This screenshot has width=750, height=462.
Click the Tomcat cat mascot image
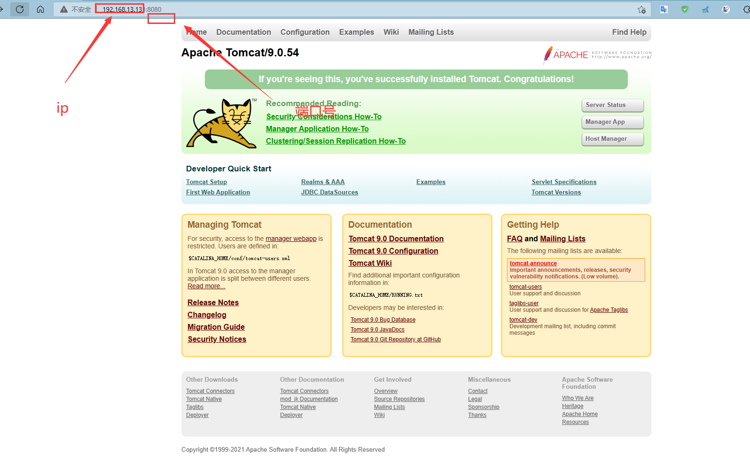tap(222, 123)
